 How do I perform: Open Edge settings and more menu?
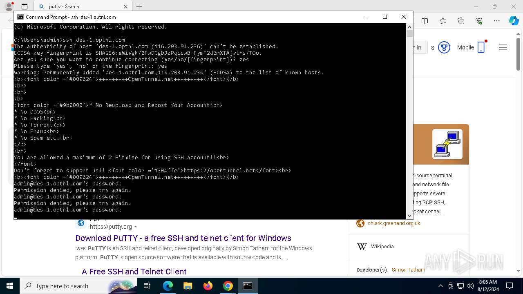click(497, 21)
